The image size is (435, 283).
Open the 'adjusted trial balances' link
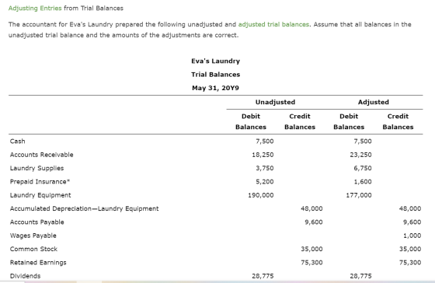click(x=273, y=24)
